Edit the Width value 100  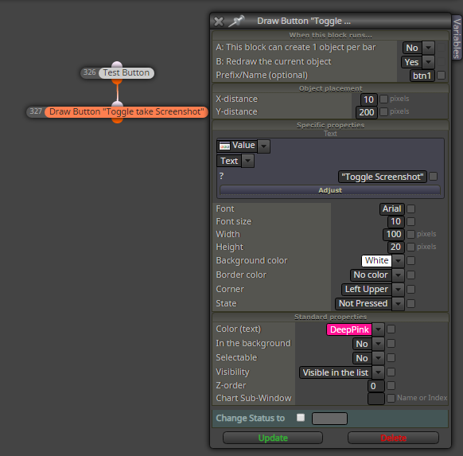coord(394,234)
